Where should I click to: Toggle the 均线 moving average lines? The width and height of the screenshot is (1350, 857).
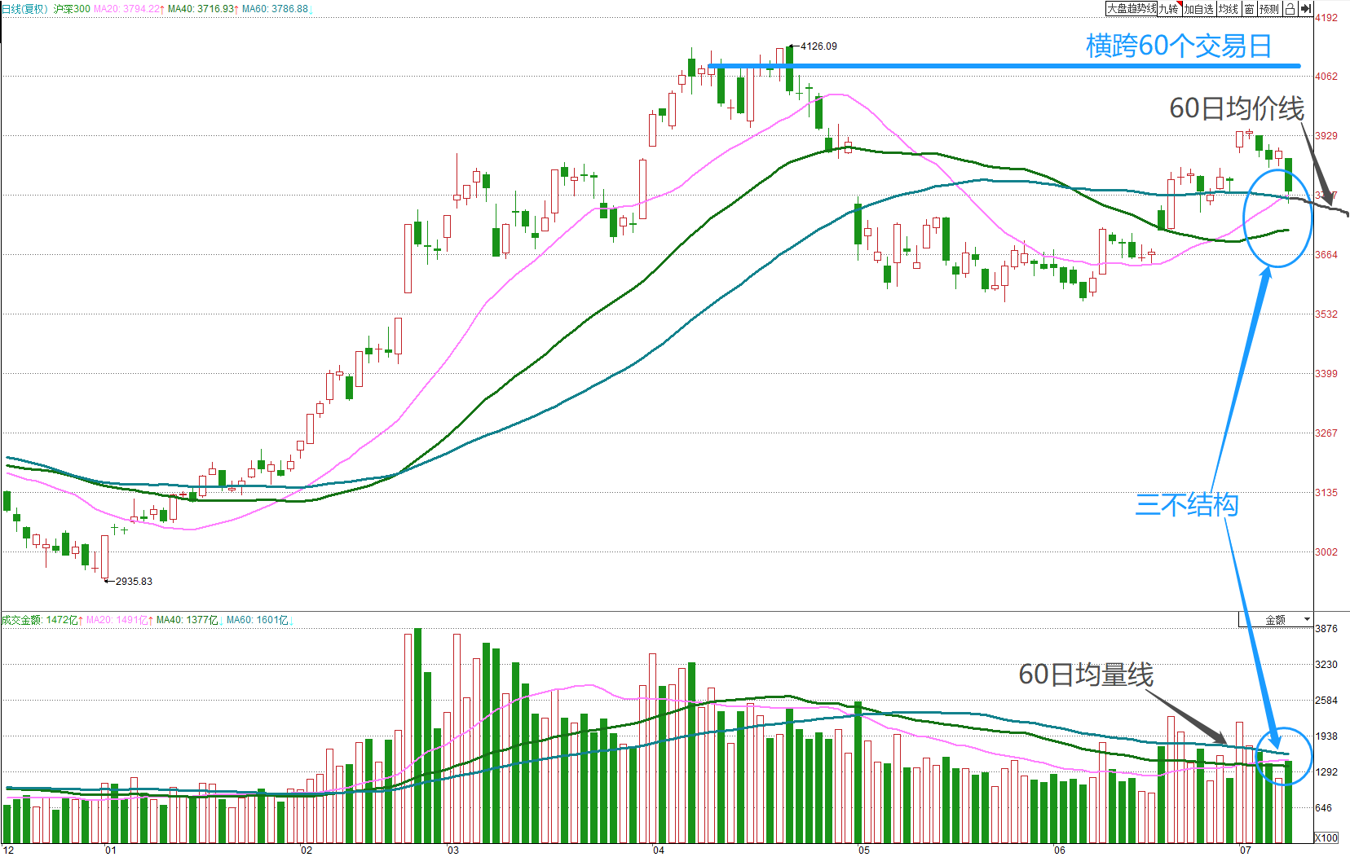[1229, 9]
